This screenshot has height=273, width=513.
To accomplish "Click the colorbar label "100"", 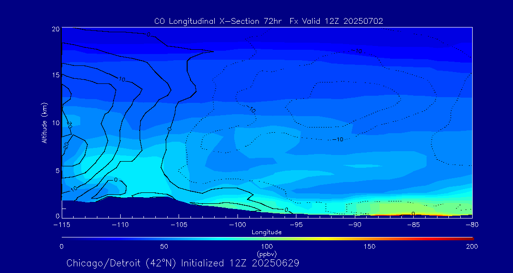I will point(267,247).
